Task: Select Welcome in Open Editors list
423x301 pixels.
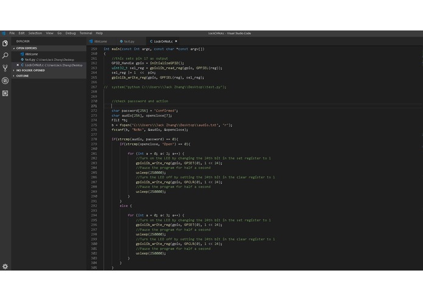Action: [49, 54]
